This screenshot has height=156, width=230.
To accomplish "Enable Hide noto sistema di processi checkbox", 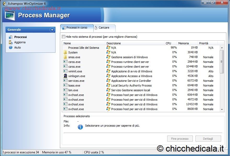I will pos(63,37).
